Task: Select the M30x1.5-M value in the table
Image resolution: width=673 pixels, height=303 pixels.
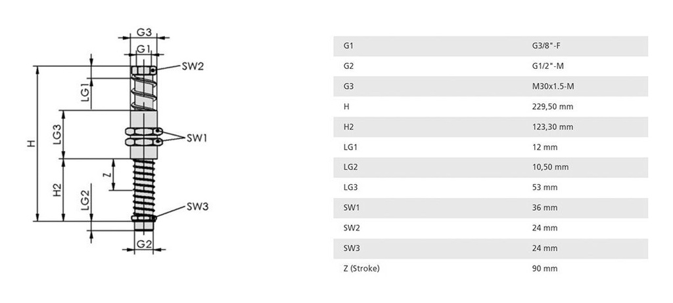Action: (551, 87)
